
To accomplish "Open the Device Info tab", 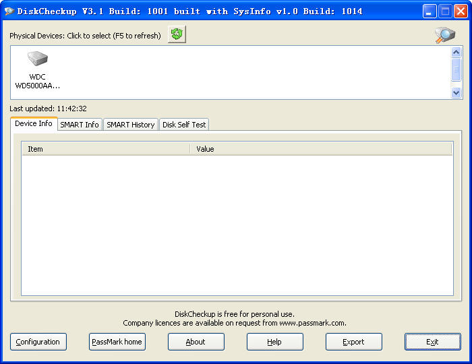I will pos(34,123).
